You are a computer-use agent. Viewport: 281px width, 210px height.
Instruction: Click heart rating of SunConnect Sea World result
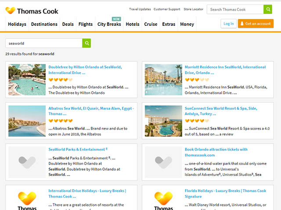coord(197,121)
